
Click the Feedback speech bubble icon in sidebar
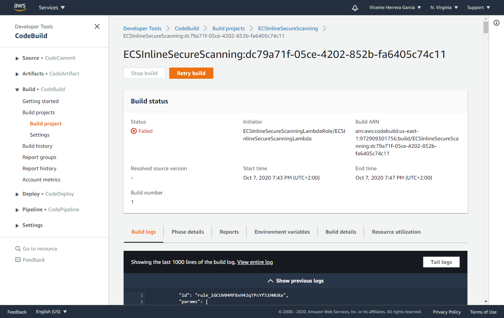pyautogui.click(x=18, y=260)
